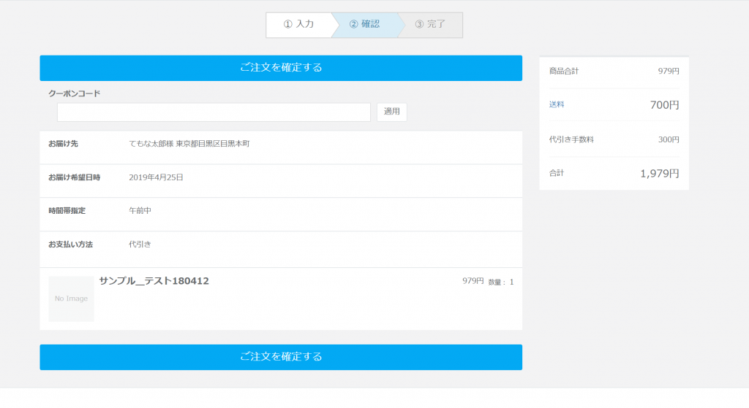
Task: Click the 代引き手数料 fee label
Action: pyautogui.click(x=571, y=139)
